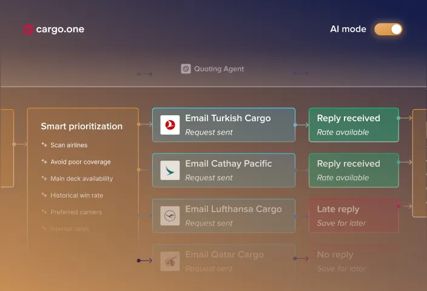Click sparkle icon beside Preferred carriers

[x=44, y=212]
